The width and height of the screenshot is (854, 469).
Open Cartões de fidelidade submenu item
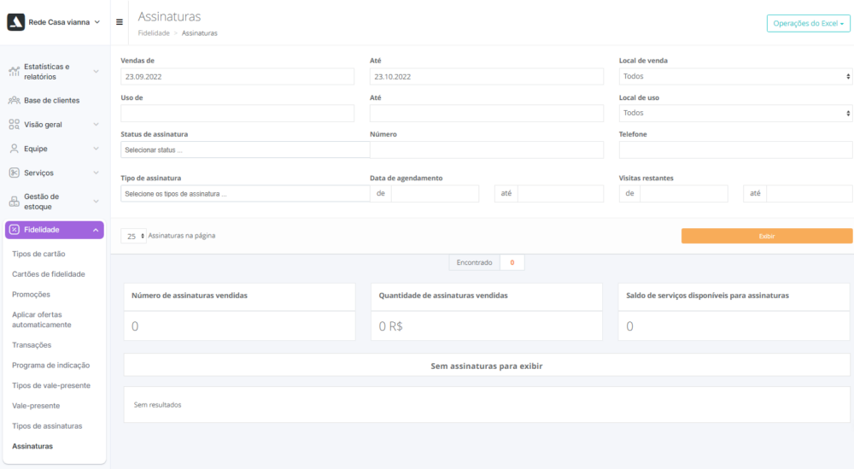coord(49,274)
